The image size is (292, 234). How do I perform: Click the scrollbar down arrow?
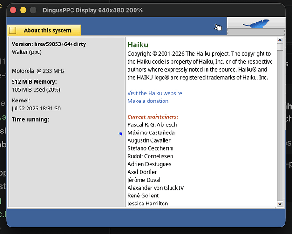tap(280, 204)
